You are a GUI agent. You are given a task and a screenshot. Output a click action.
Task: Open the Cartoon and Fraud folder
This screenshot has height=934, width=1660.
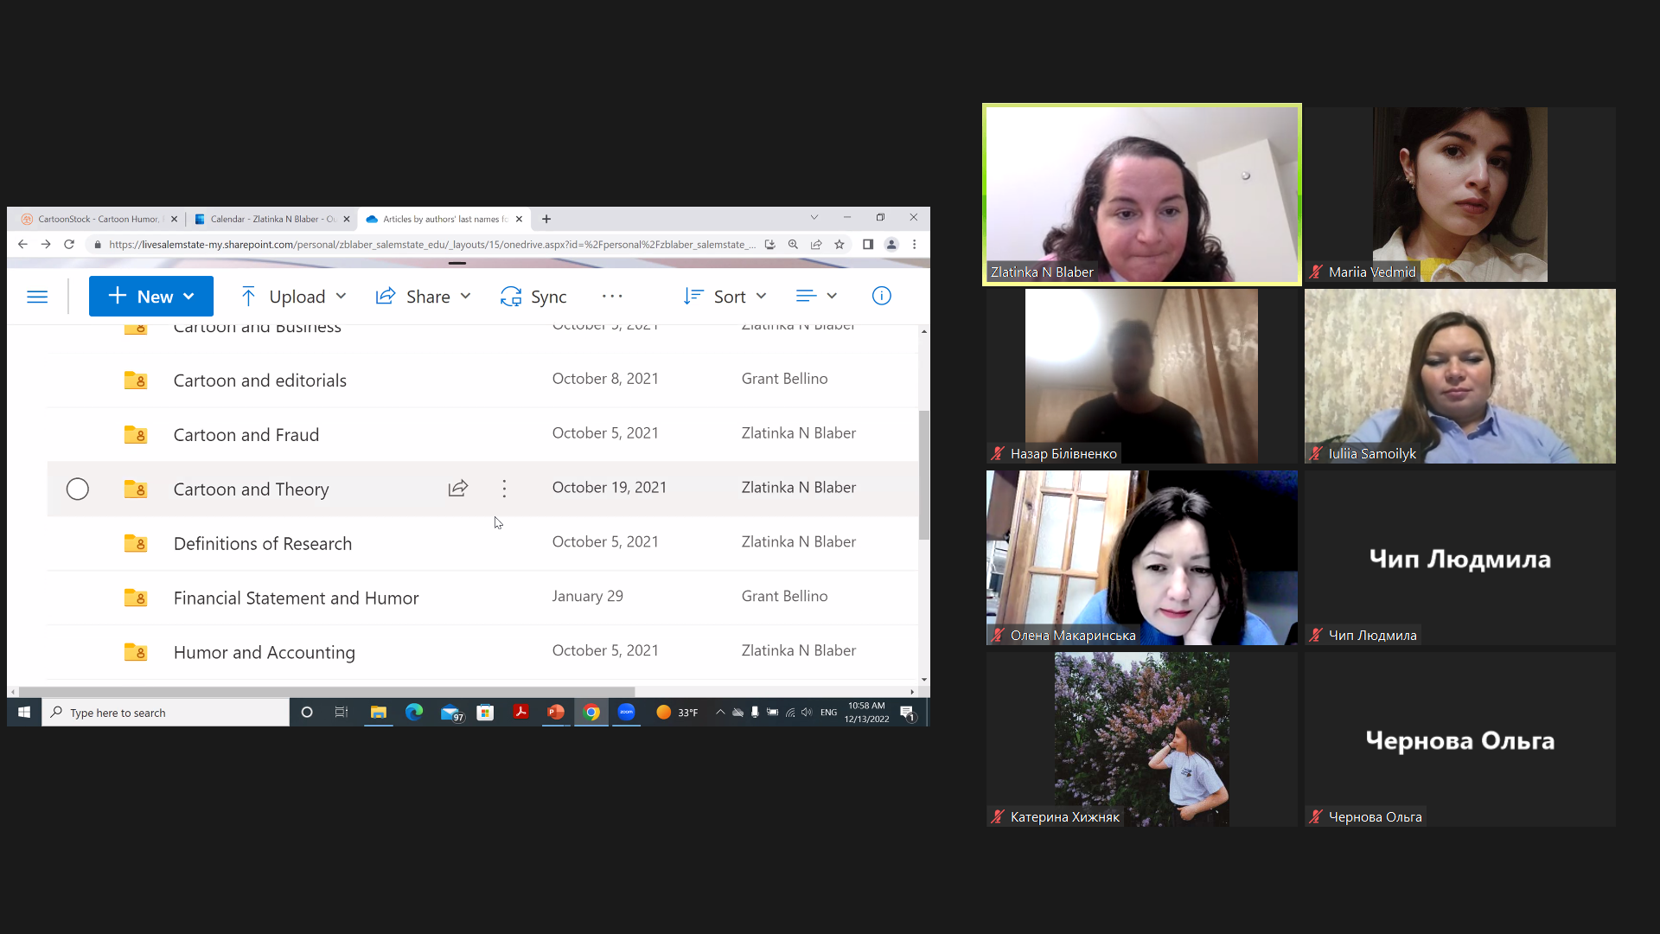pos(246,435)
